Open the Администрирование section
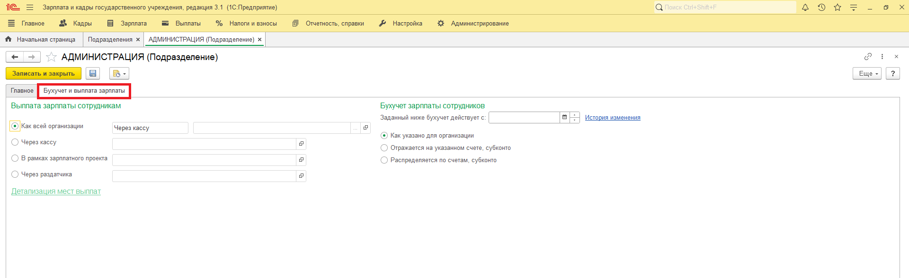Screen dimensions: 909x278 pyautogui.click(x=473, y=23)
